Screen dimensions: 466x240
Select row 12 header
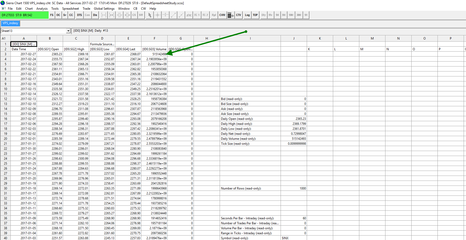(x=5, y=99)
